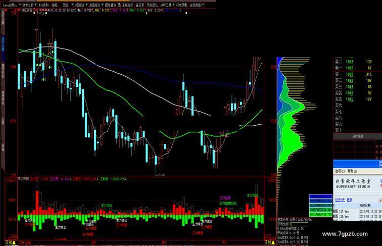The height and width of the screenshot is (246, 382).
Task: Open 帮助 menu in Supersoft Studio window
Action: pyautogui.click(x=352, y=171)
